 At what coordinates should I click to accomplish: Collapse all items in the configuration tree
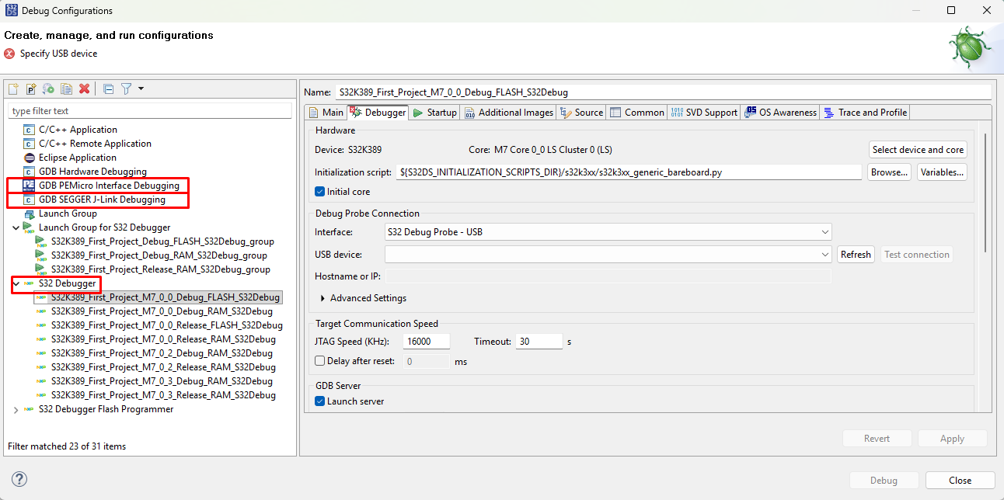(x=107, y=89)
